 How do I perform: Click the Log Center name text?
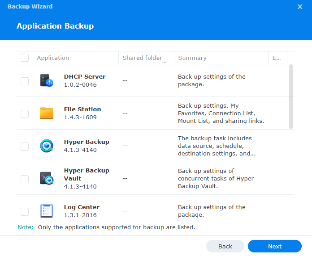[x=82, y=207]
